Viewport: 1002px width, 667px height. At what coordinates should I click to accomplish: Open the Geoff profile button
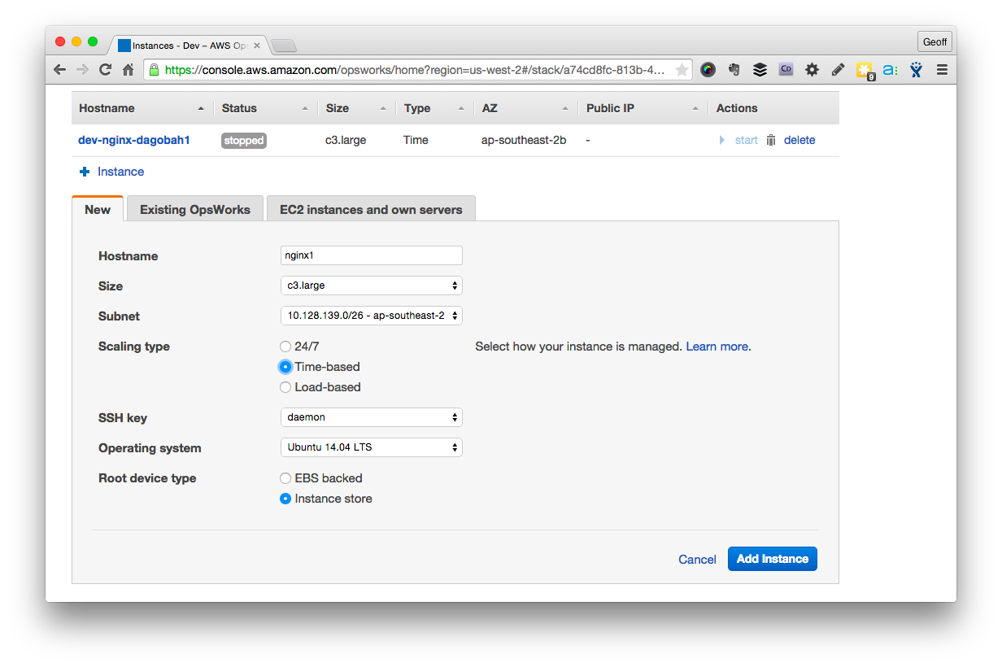[934, 41]
